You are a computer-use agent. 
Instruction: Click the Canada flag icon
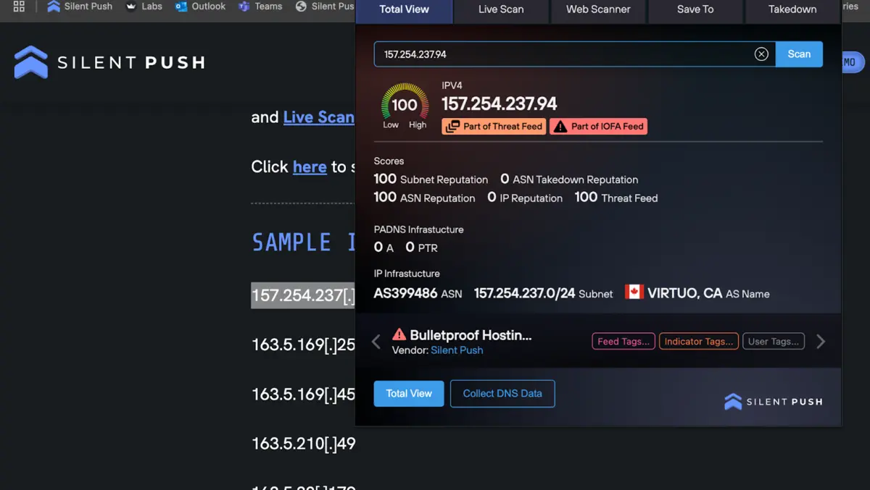coord(634,292)
